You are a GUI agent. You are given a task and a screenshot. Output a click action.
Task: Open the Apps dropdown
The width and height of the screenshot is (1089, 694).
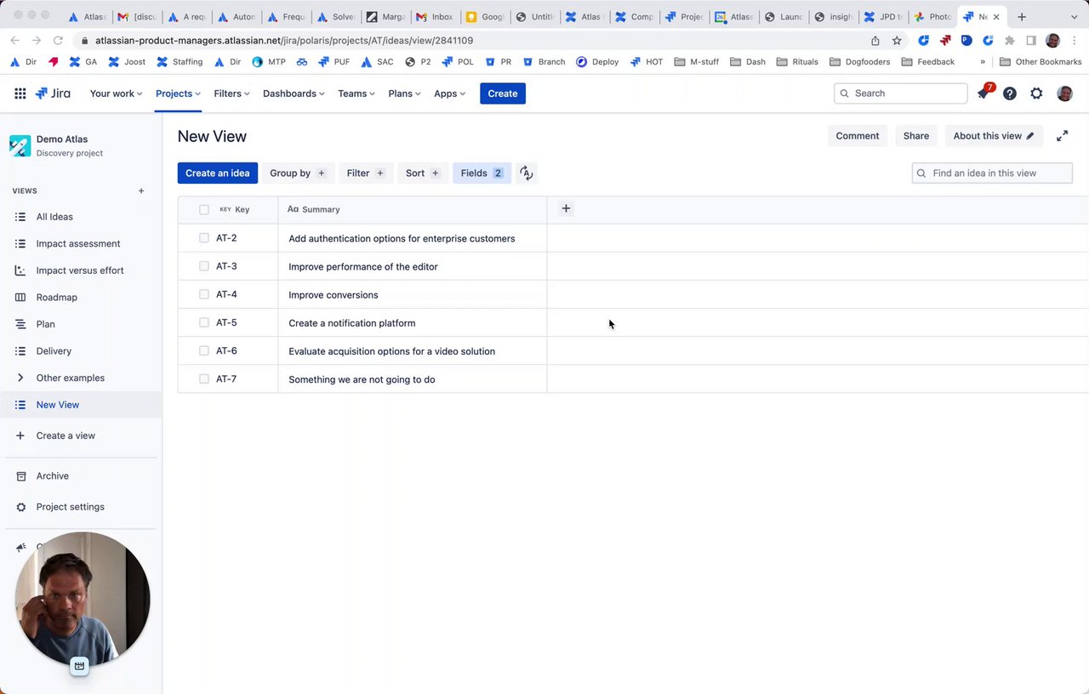click(x=449, y=94)
